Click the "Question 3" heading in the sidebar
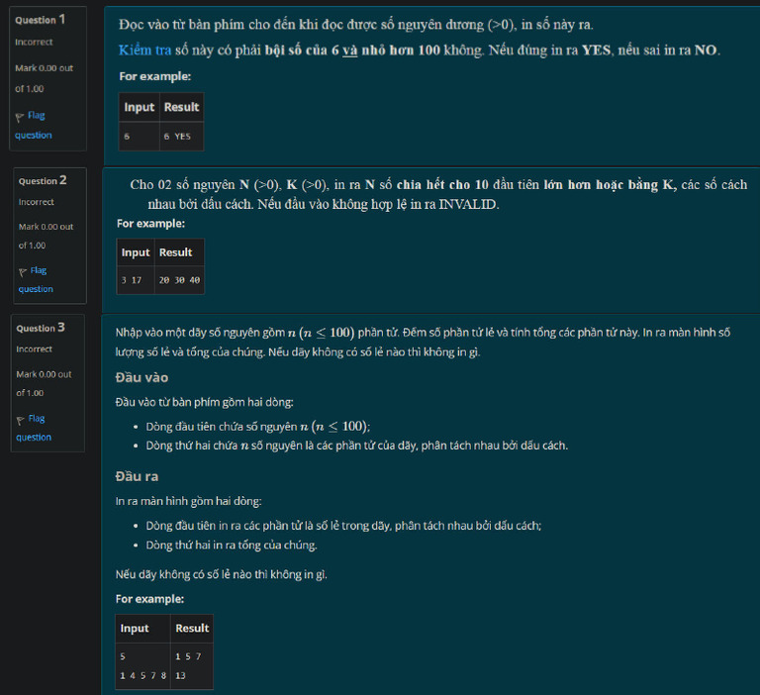The height and width of the screenshot is (695, 760). tap(41, 328)
